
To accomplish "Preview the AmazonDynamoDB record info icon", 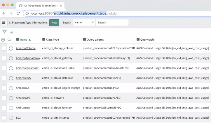I will tap(11, 68).
